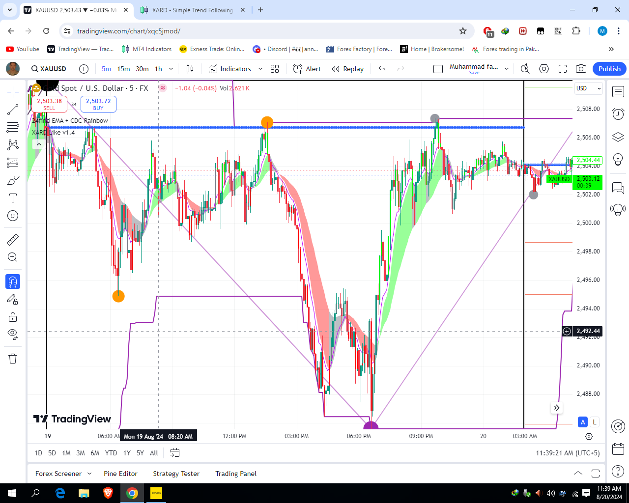Open the Alerts panel clock icon
This screenshot has height=503, width=629.
(618, 114)
